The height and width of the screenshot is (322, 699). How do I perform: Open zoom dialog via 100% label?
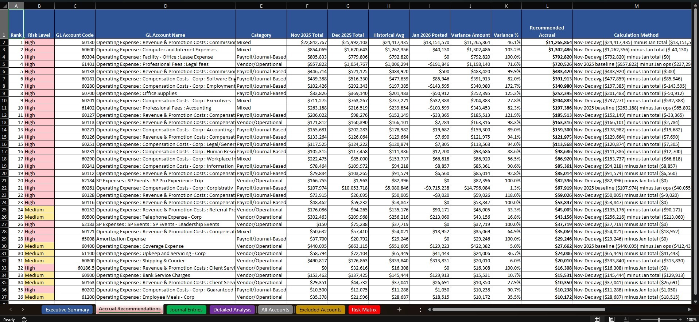pos(691,319)
